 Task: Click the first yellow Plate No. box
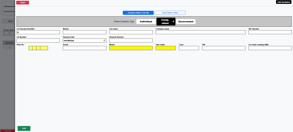[30, 48]
